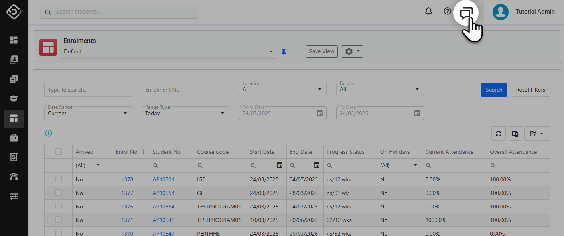Expand the export dropdown button
Image resolution: width=564 pixels, height=236 pixels.
coord(537,134)
